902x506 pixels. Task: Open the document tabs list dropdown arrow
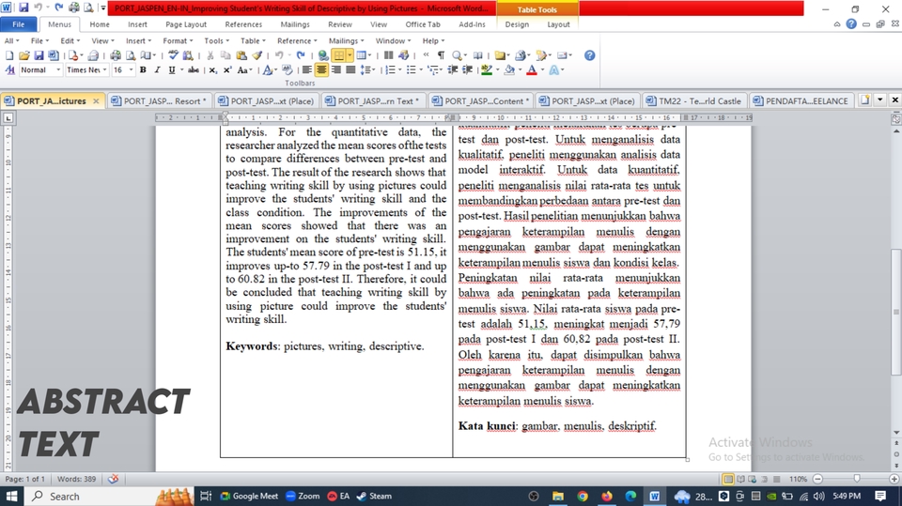point(880,100)
